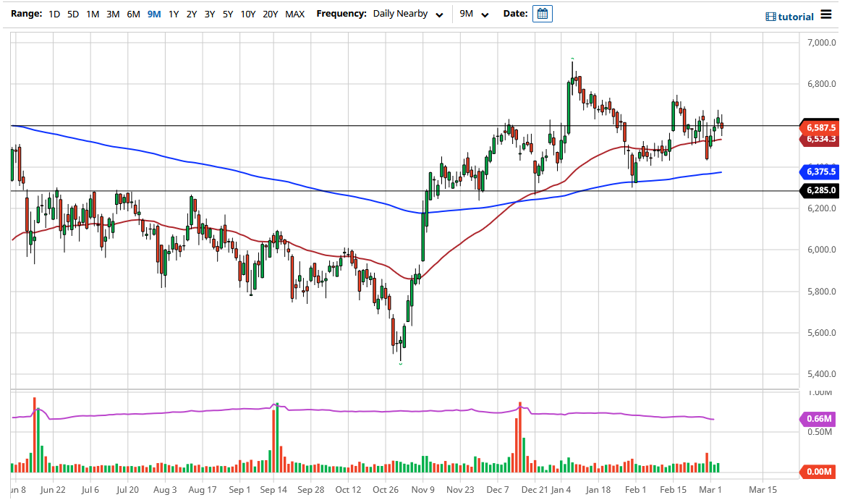Select the 3M range
845x500 pixels.
[114, 13]
